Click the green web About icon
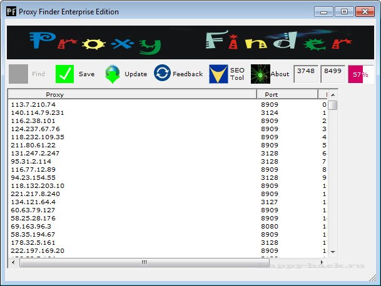This screenshot has height=286, width=381. click(260, 74)
